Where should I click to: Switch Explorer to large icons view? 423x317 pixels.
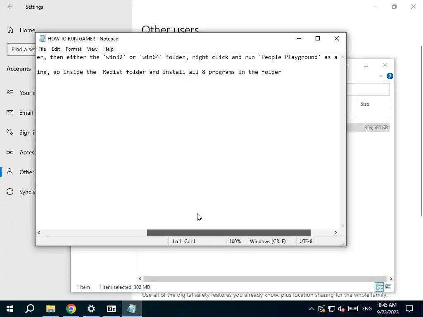pos(388,287)
